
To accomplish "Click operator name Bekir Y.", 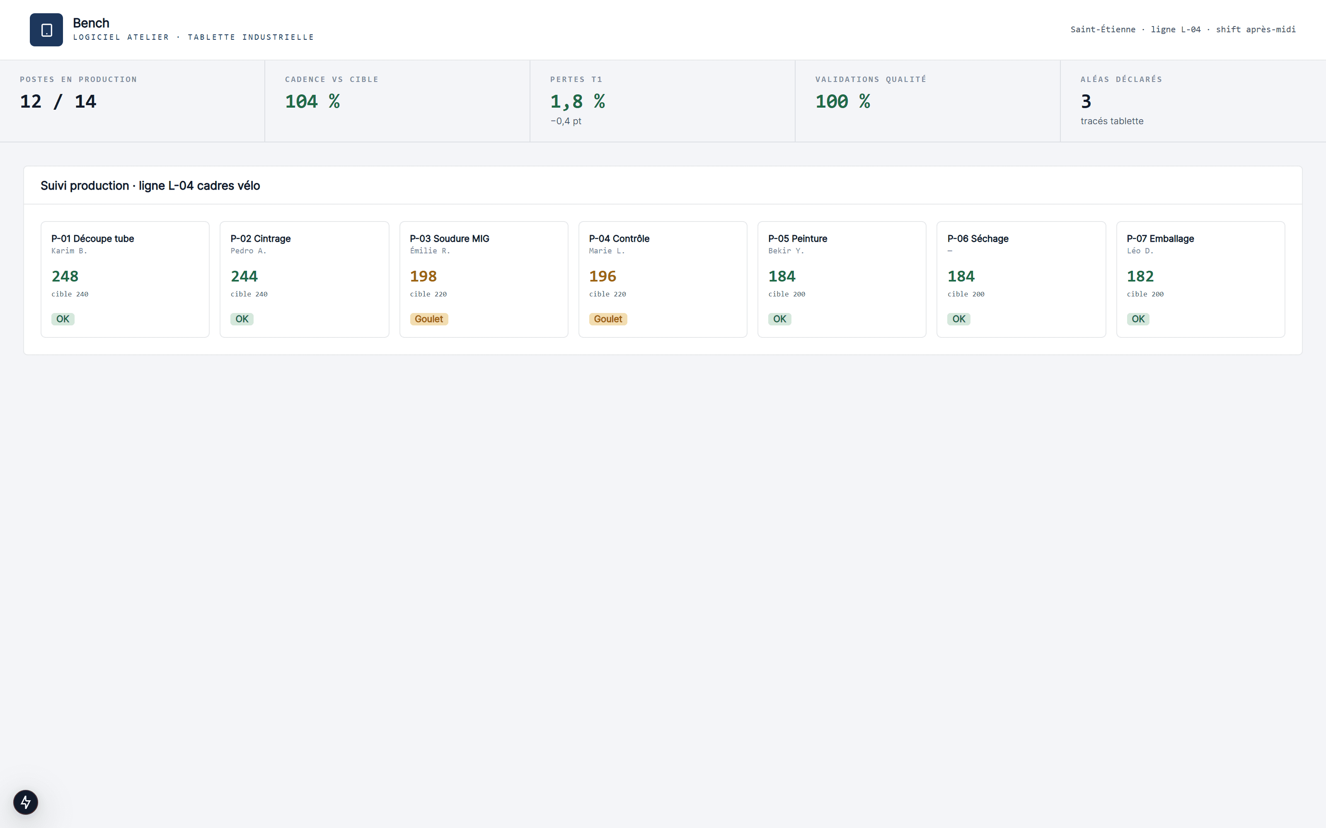I will point(786,251).
